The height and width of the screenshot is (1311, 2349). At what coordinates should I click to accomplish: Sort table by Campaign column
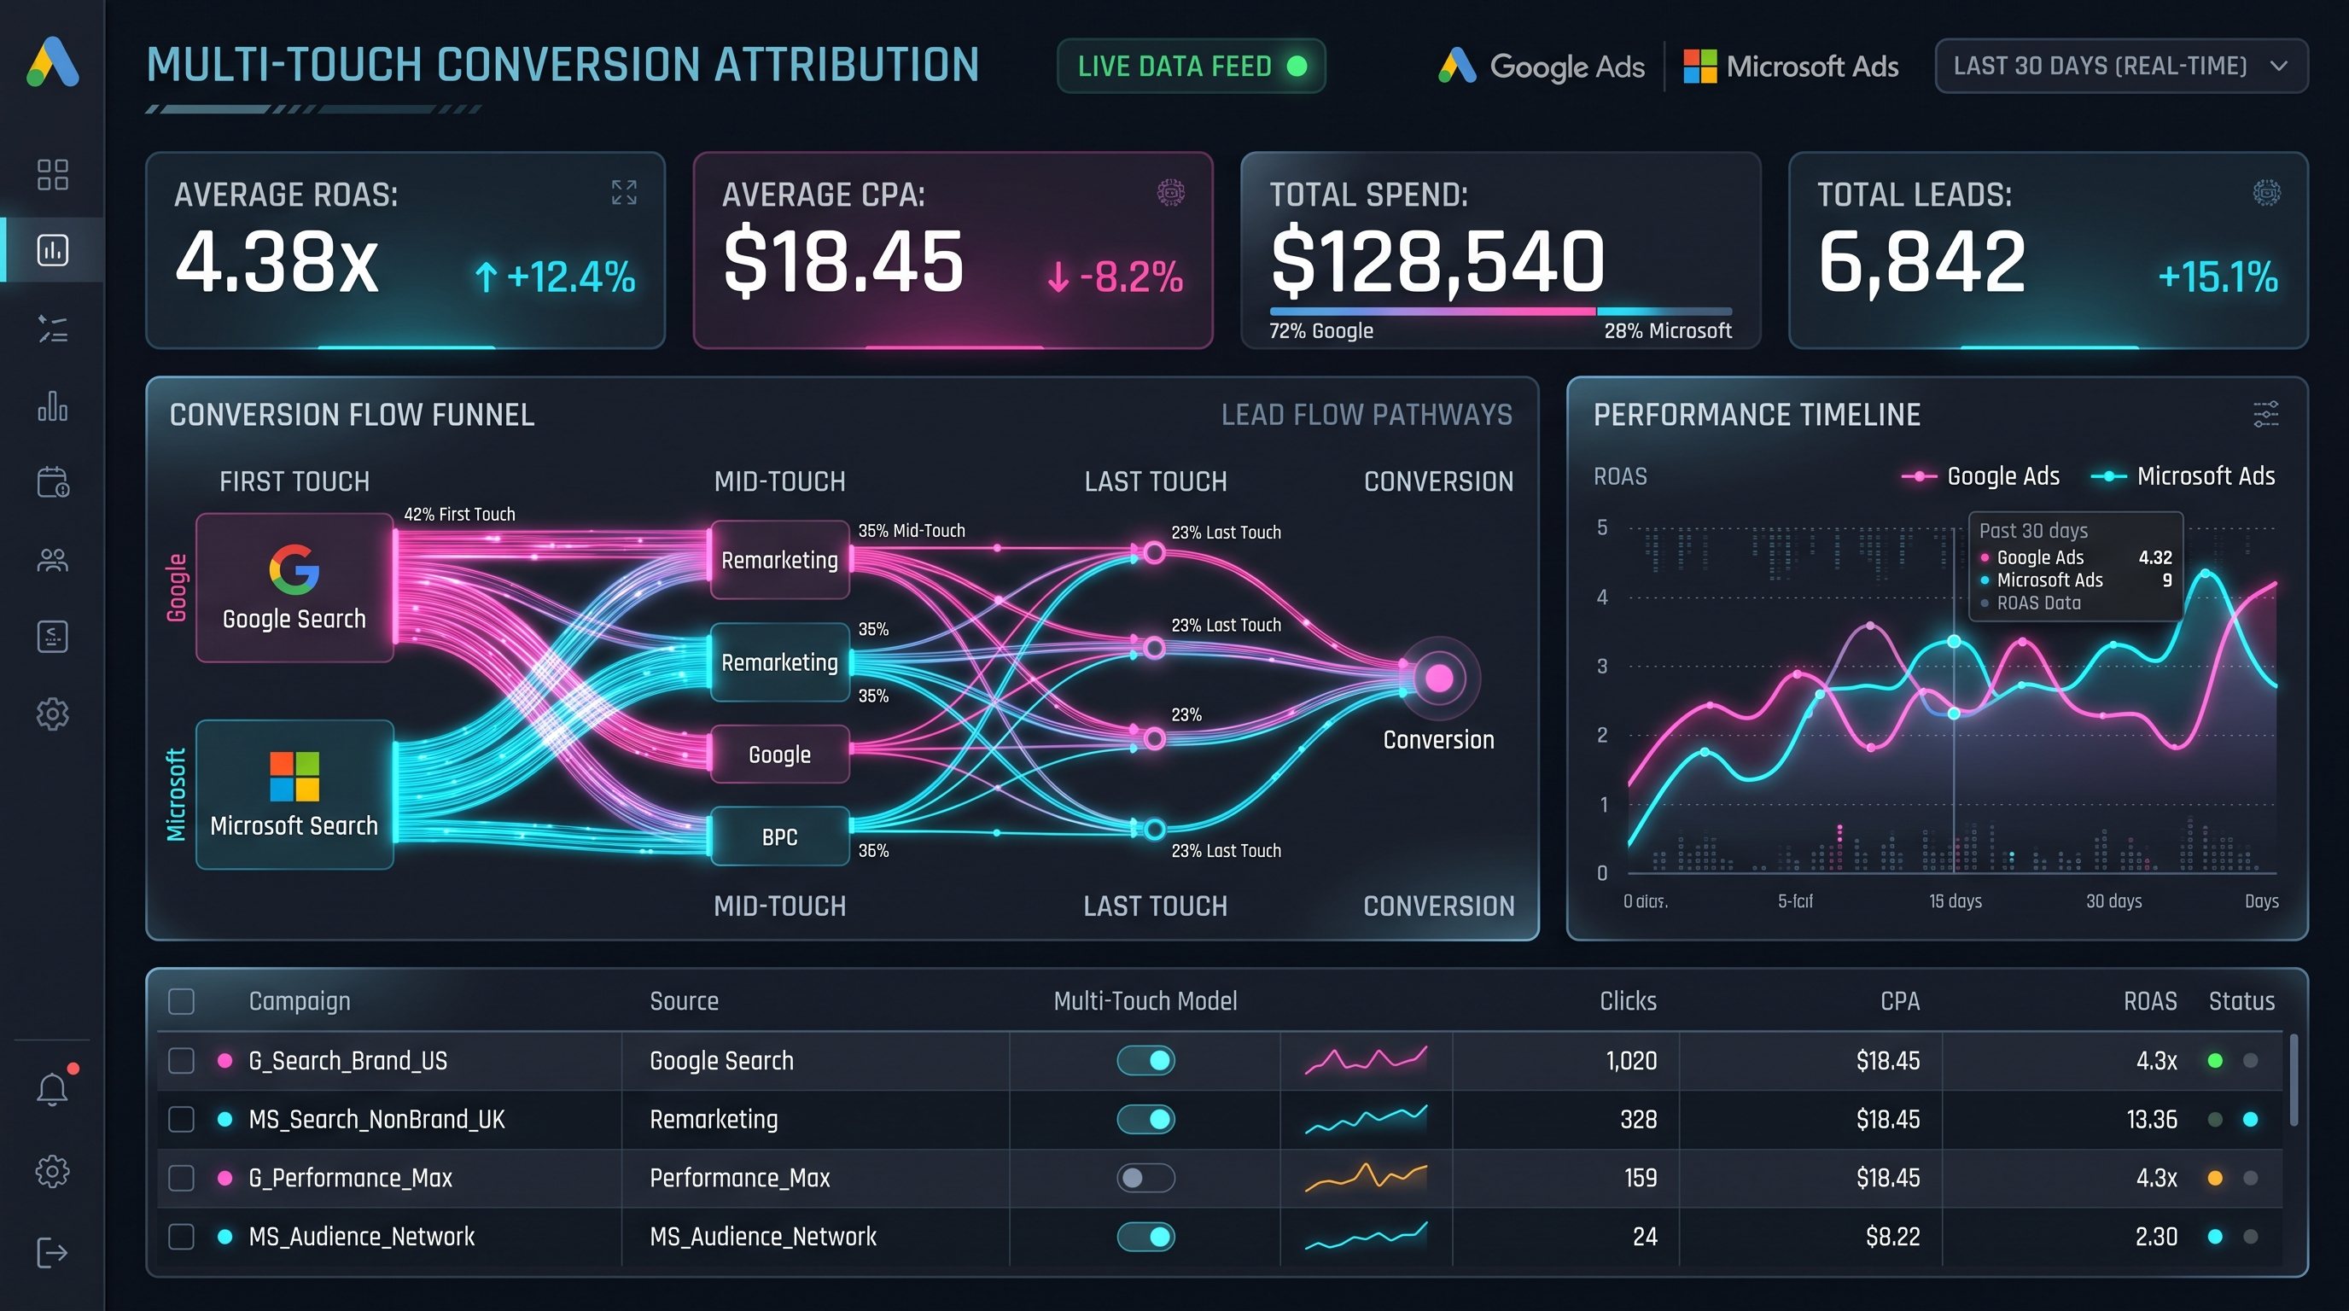(x=299, y=1001)
